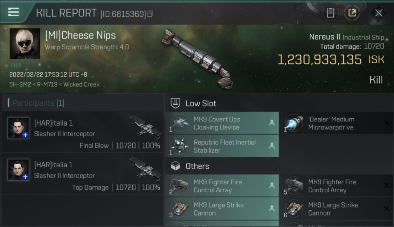The width and height of the screenshot is (394, 227).
Task: Click the Nereus II ship image
Action: click(197, 58)
